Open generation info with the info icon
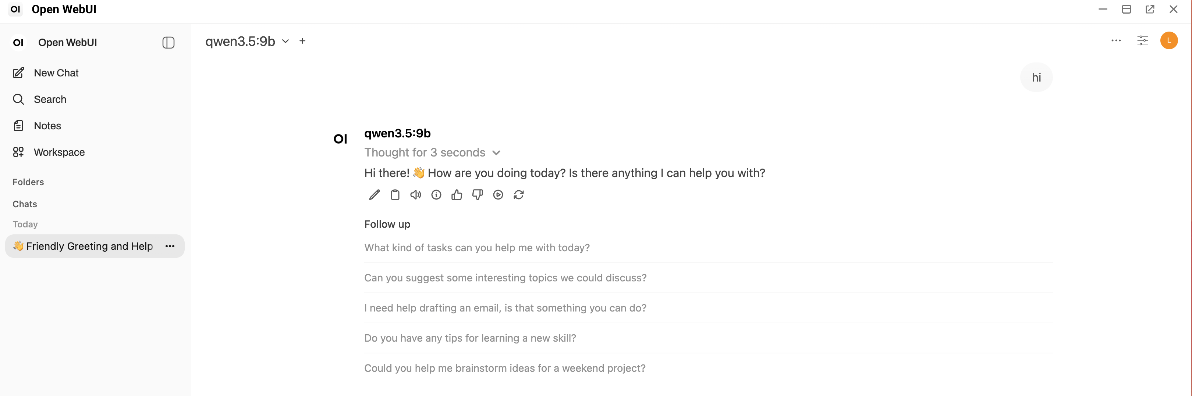 (436, 195)
